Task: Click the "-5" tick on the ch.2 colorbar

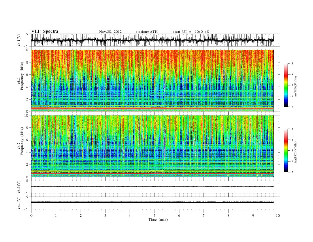Action: tap(291, 151)
